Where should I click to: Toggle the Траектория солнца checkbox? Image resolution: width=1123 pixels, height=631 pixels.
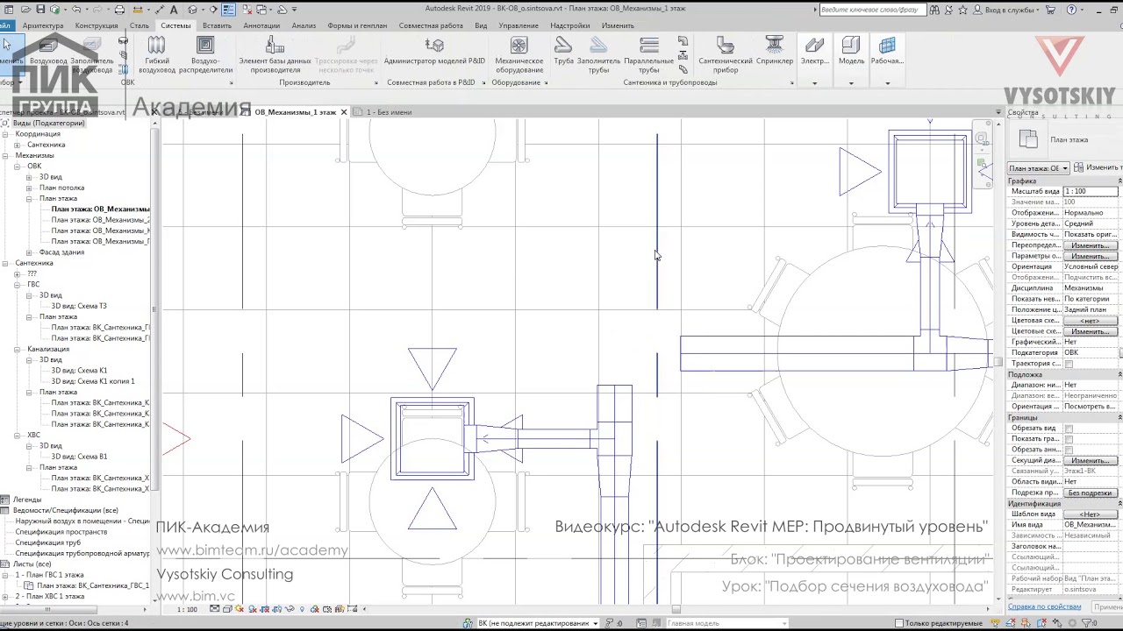coord(1069,364)
